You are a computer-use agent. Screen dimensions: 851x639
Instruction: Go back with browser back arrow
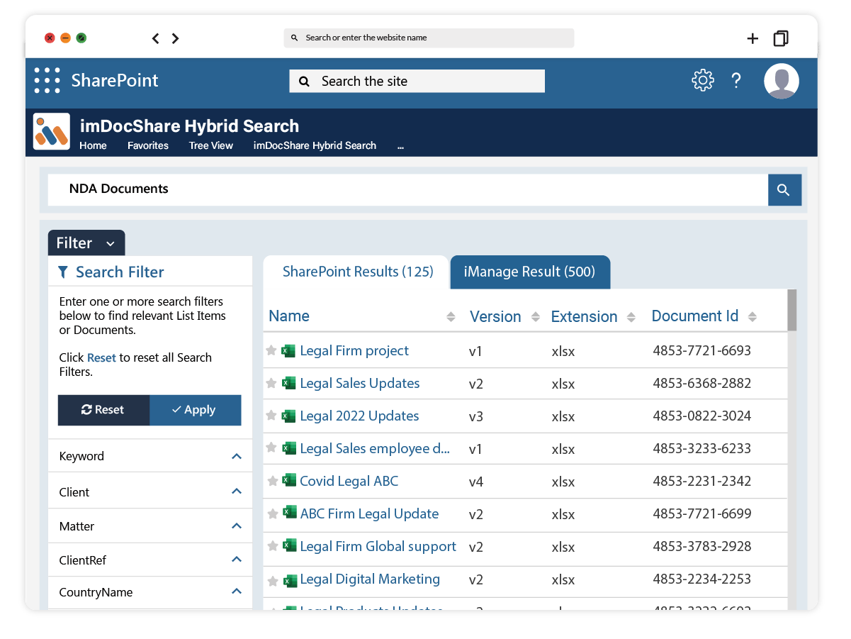[x=156, y=38]
